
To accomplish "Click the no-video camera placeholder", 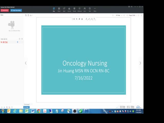I will pyautogui.click(x=12, y=25).
